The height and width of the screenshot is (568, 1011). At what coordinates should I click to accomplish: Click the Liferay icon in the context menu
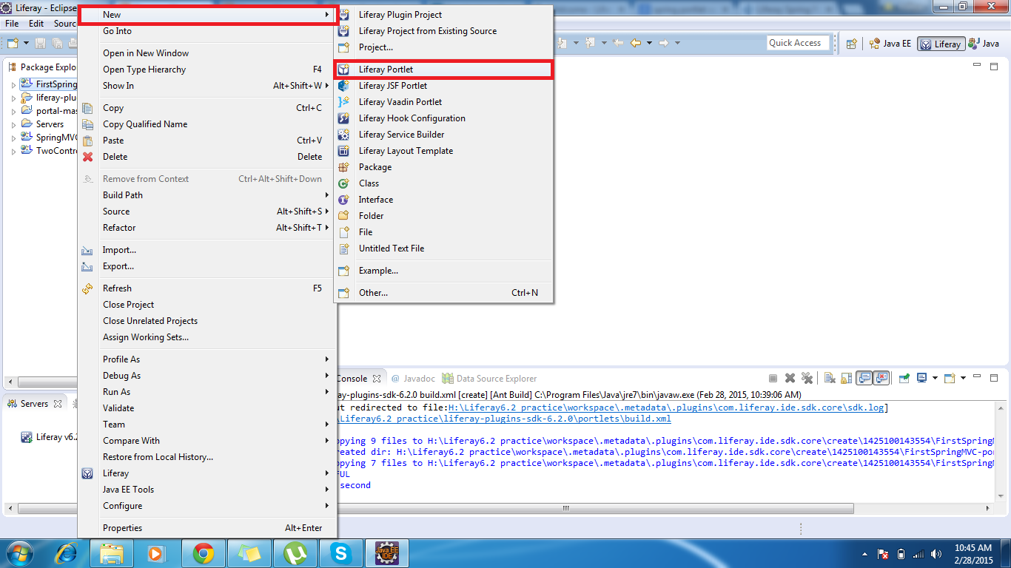tap(88, 473)
